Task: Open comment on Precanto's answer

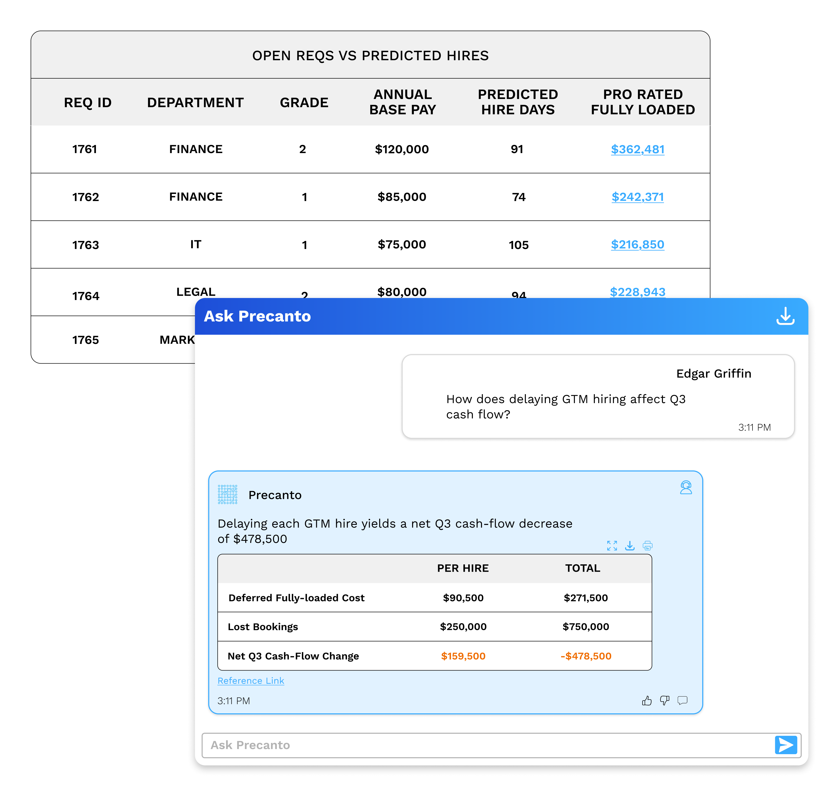Action: point(682,701)
